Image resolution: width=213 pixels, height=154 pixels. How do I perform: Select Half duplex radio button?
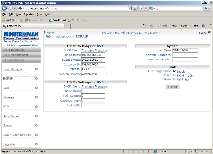click(183, 79)
